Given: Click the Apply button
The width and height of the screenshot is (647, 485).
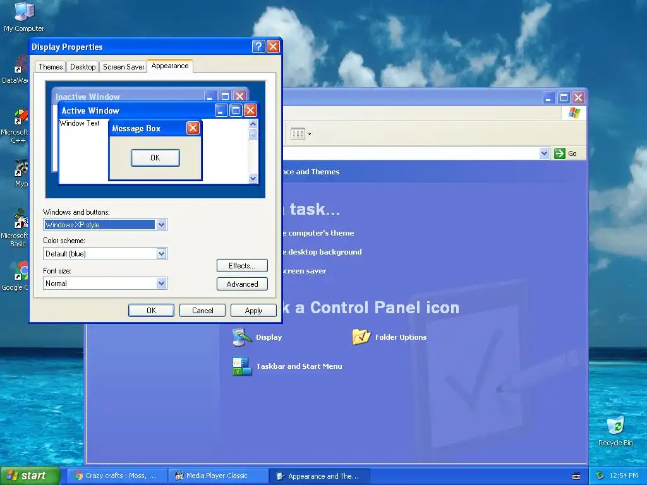Looking at the screenshot, I should pos(253,311).
